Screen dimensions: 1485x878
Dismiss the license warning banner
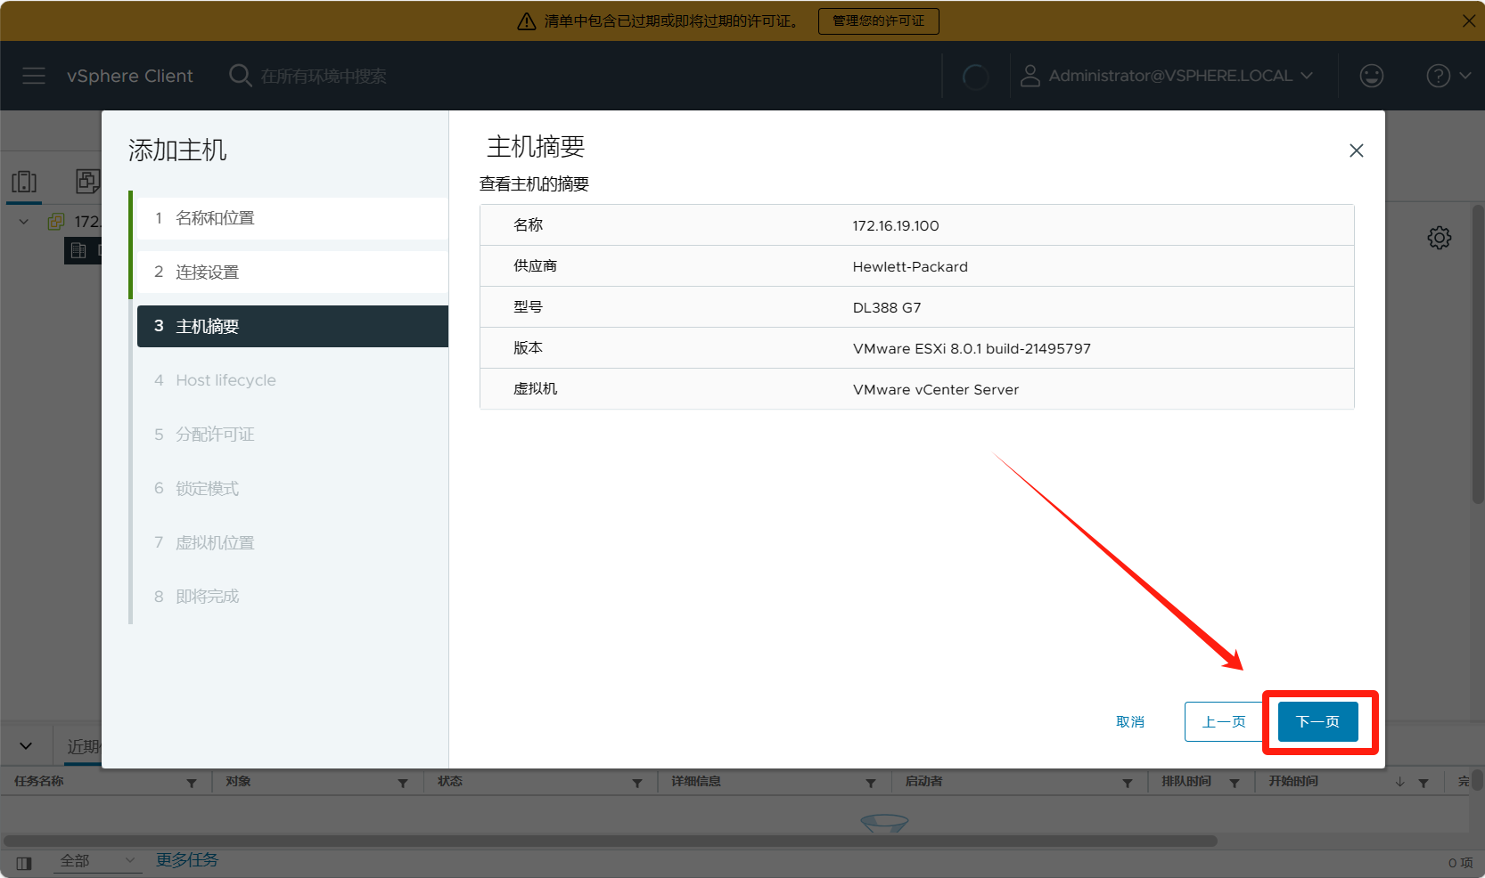click(1468, 20)
